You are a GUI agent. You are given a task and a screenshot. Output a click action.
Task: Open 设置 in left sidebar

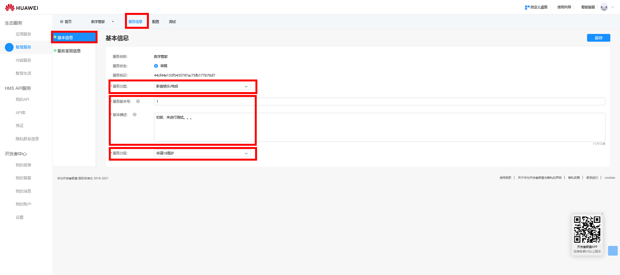19,217
